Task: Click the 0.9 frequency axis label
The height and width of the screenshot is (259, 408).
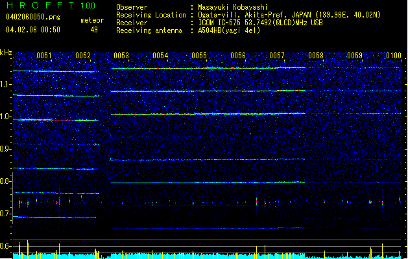Action: tap(5, 149)
